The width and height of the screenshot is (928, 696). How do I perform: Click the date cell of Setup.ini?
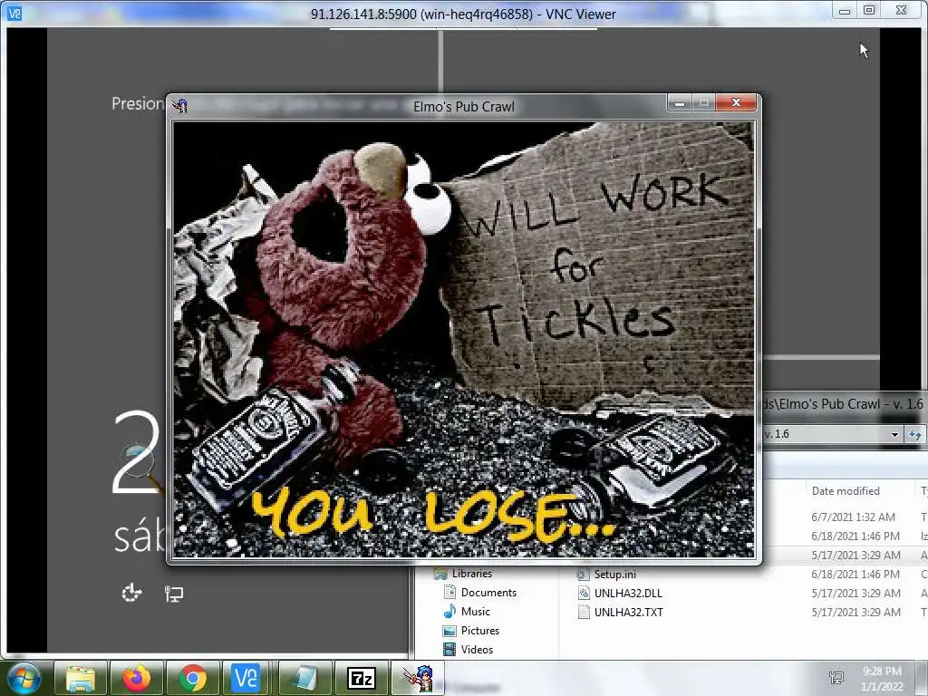coord(855,574)
